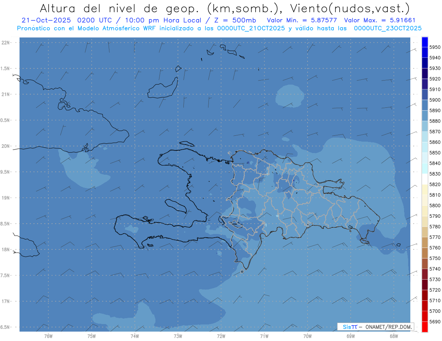The height and width of the screenshot is (341, 442).
Task: Pick the colorbar swatch between 5900 and 5890
Action: tap(425, 105)
